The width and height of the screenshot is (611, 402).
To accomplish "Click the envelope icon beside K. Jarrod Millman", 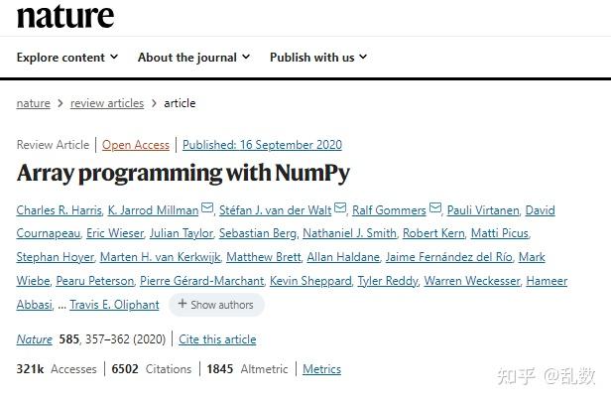I will pos(207,207).
